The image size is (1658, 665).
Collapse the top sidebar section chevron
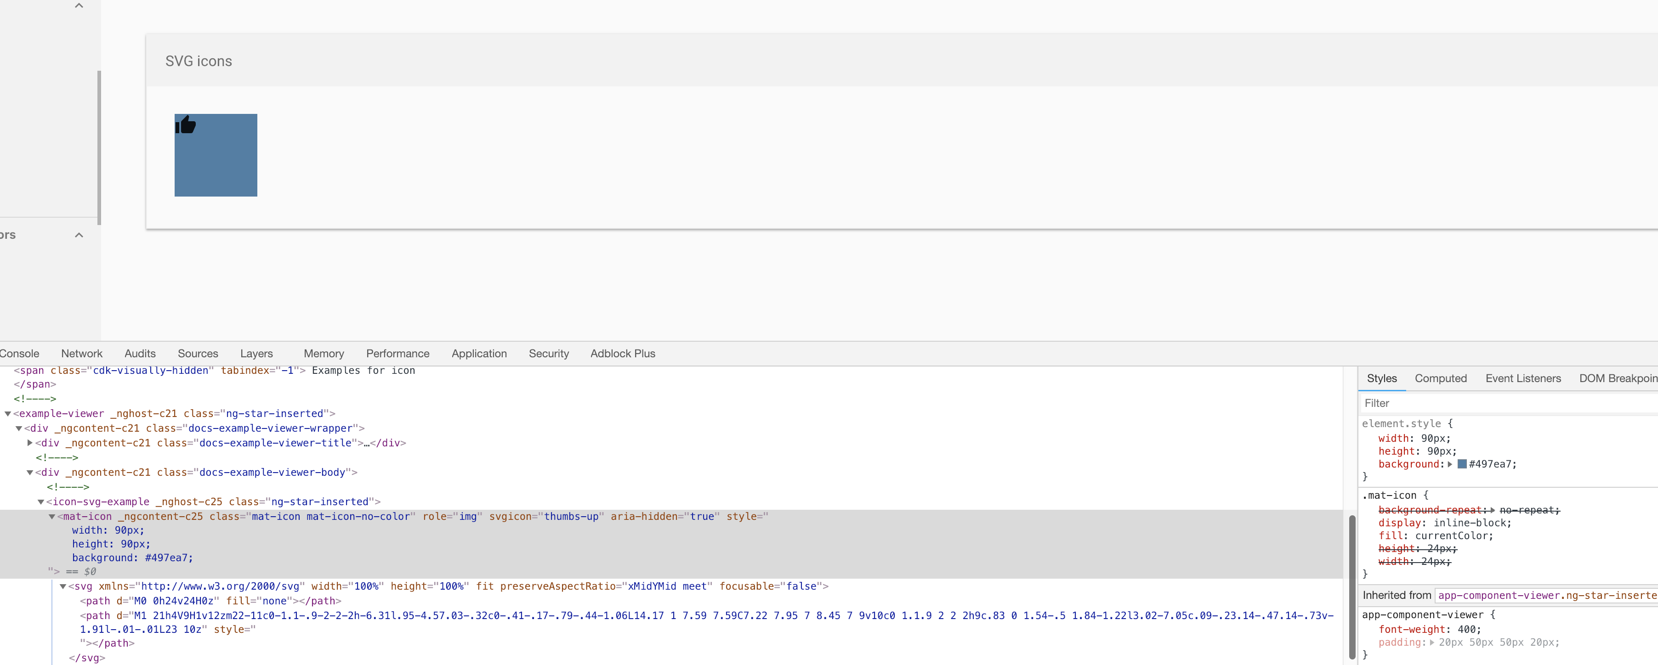tap(79, 6)
